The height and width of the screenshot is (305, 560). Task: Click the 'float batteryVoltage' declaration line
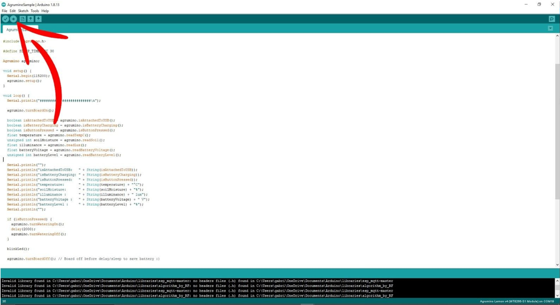coord(61,150)
